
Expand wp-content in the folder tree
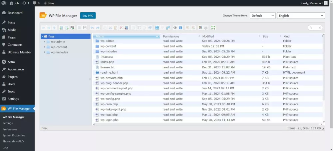(x=45, y=47)
